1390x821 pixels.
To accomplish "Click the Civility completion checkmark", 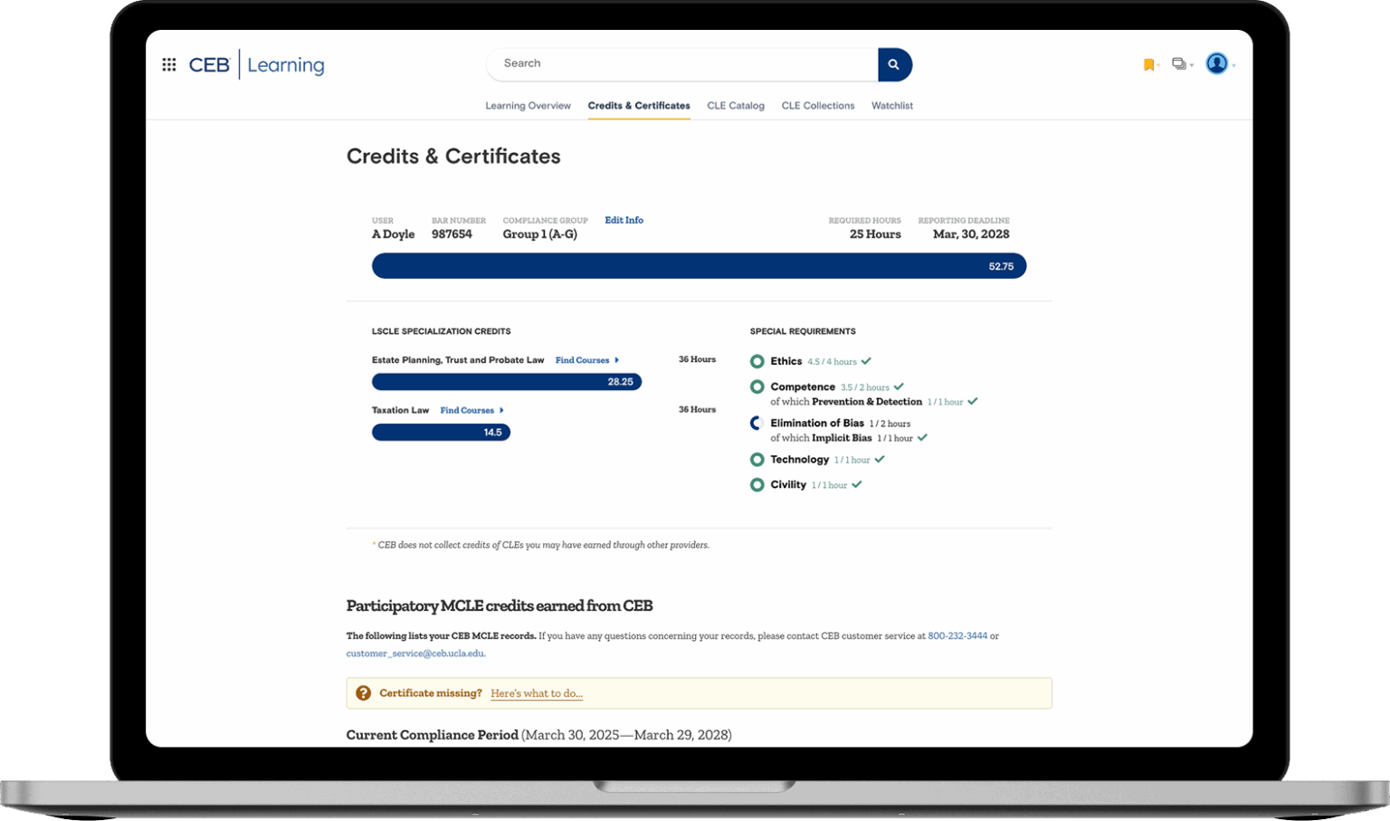I will point(857,485).
